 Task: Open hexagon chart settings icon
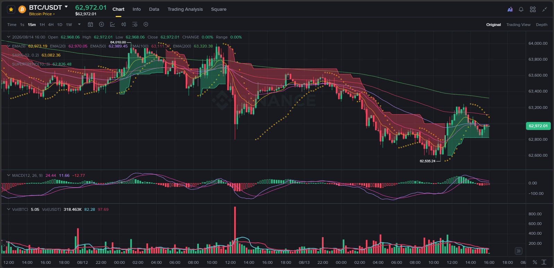tap(146, 24)
